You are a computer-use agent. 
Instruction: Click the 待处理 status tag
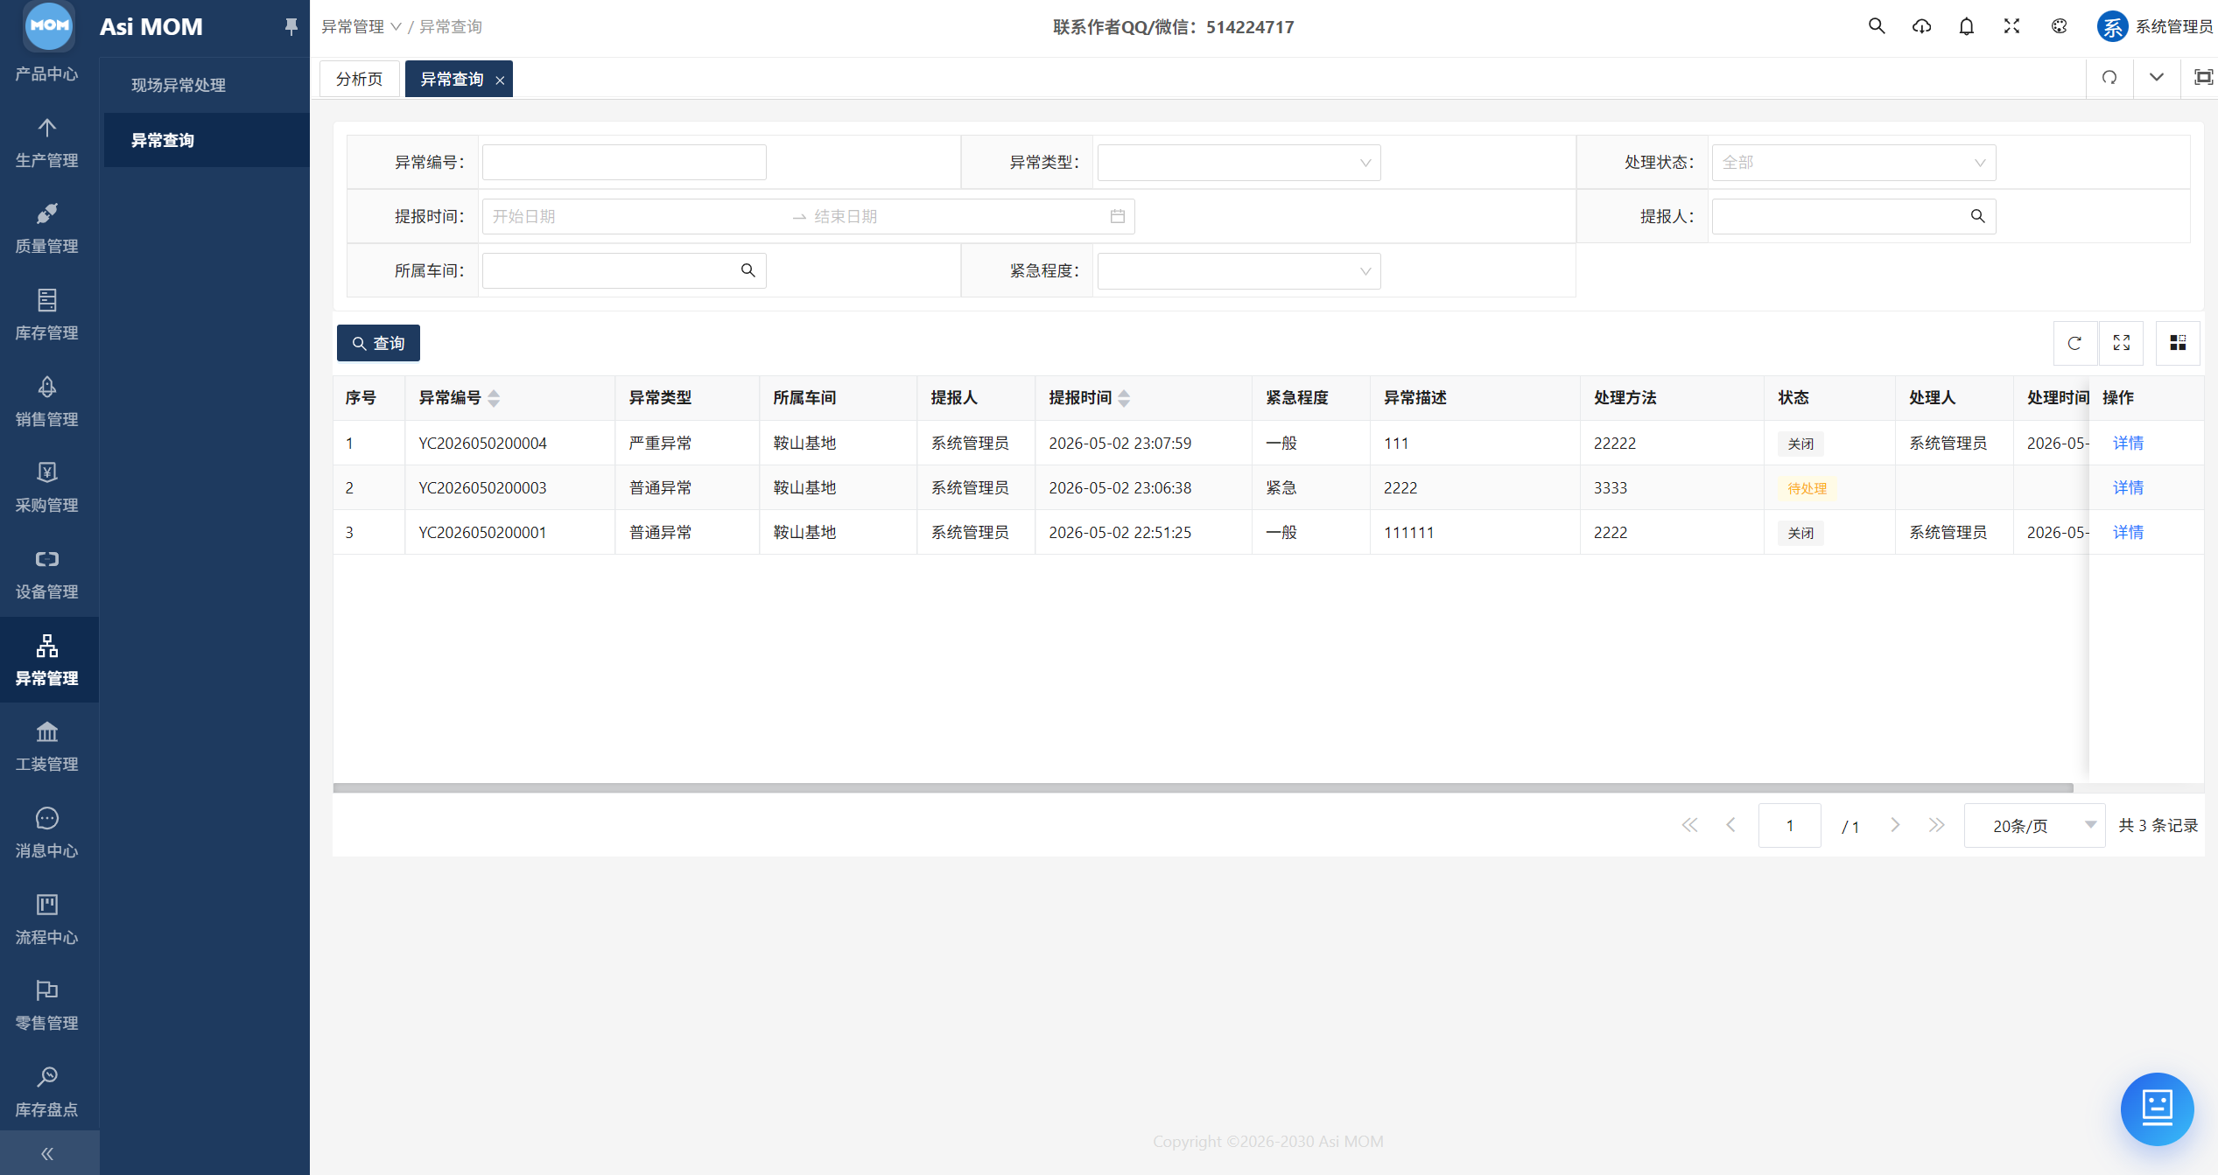[1807, 488]
